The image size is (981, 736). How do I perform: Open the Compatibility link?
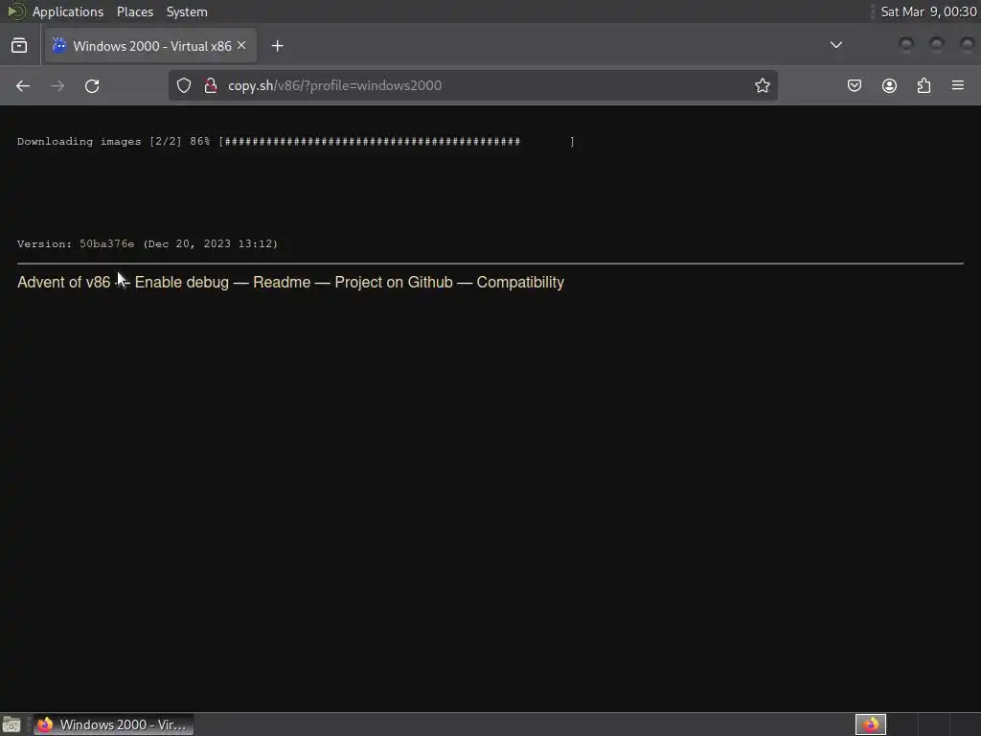click(520, 283)
